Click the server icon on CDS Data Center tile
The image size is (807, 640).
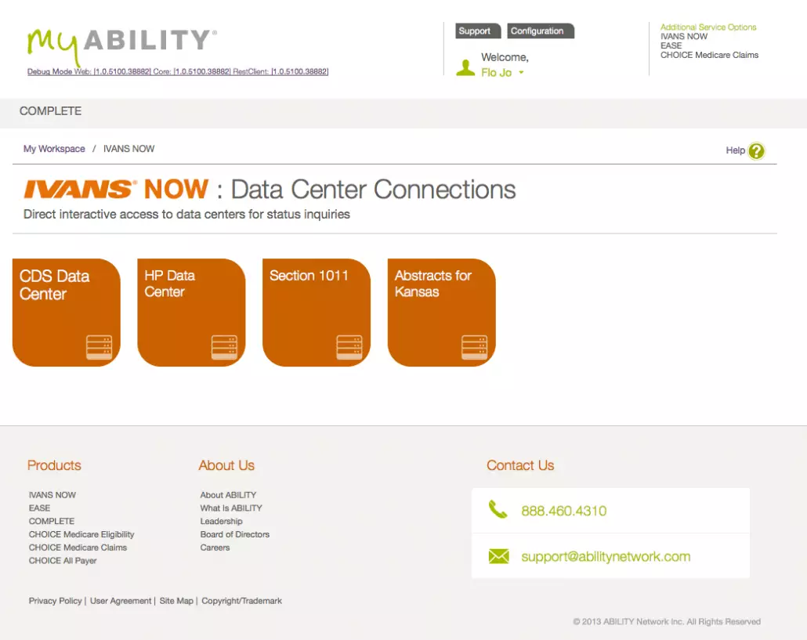click(99, 347)
